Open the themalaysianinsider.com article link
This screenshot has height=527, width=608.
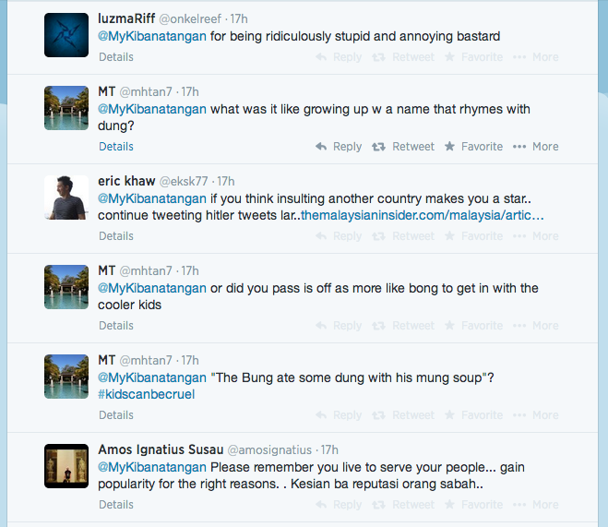(423, 215)
